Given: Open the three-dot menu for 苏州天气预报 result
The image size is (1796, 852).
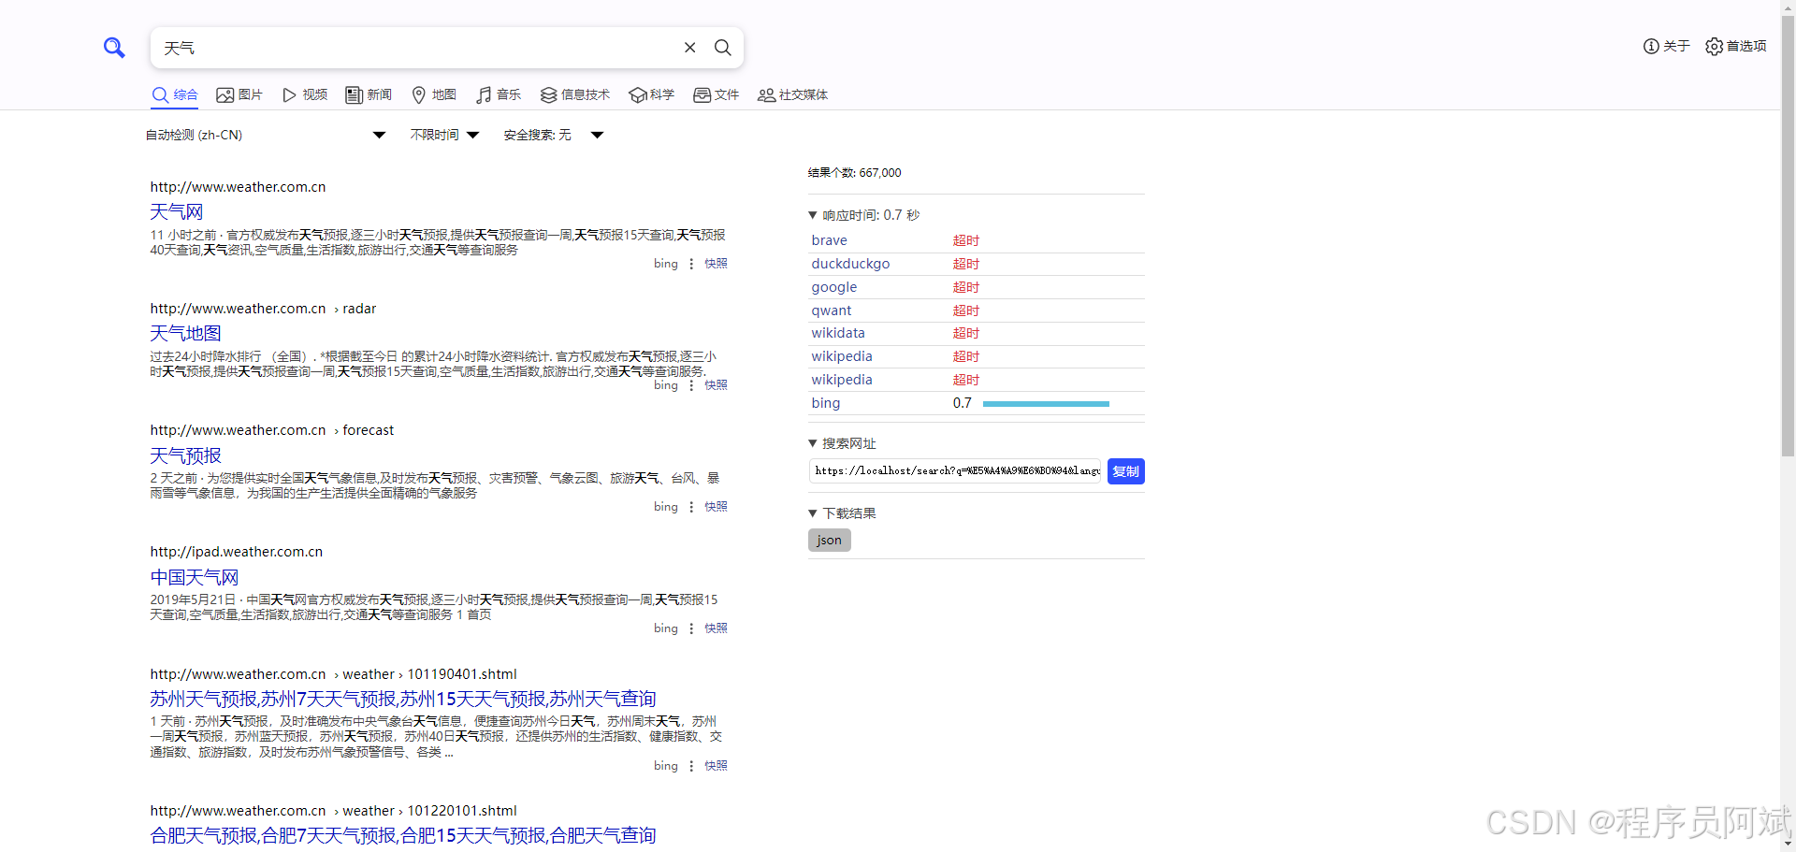Looking at the screenshot, I should [691, 766].
